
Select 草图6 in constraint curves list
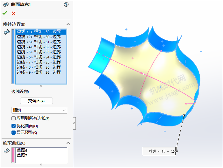(22, 150)
